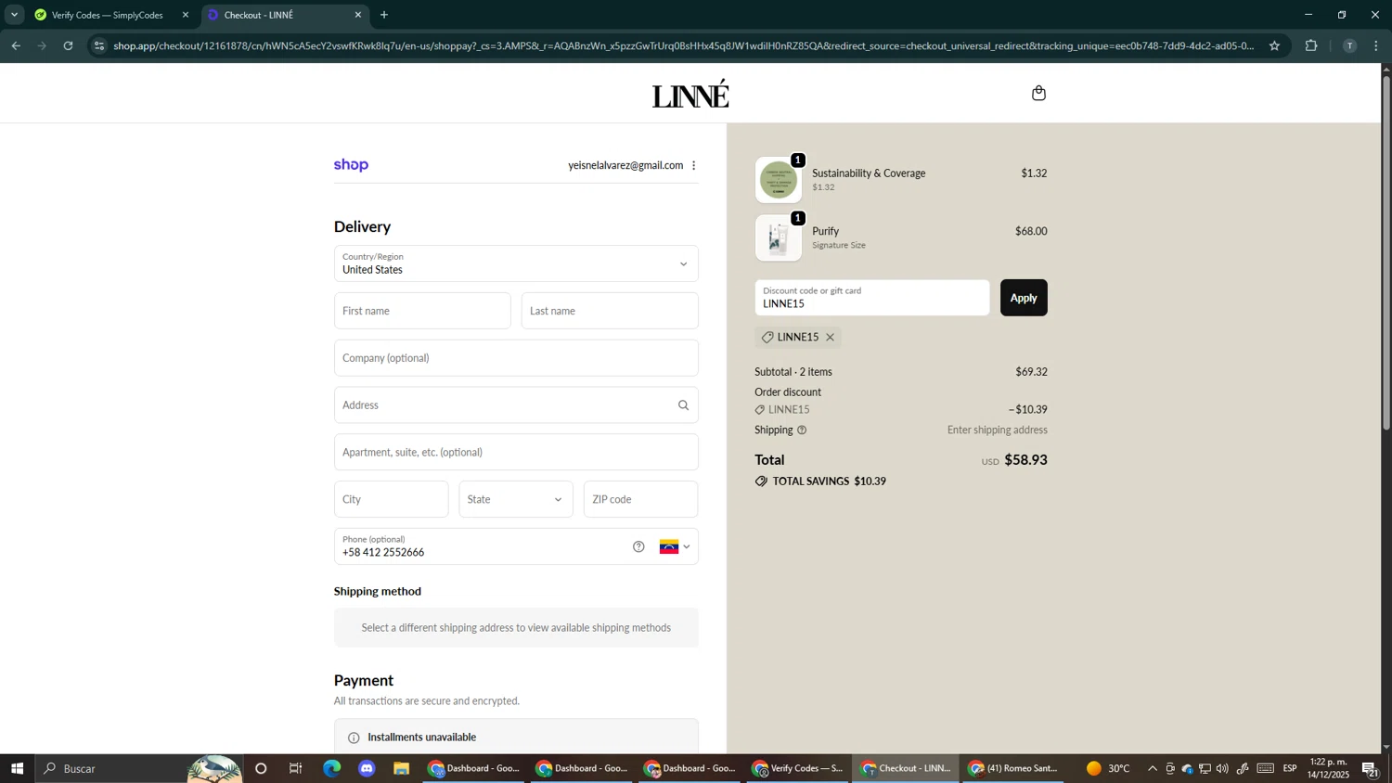Open Task View in the taskbar

coord(296,768)
